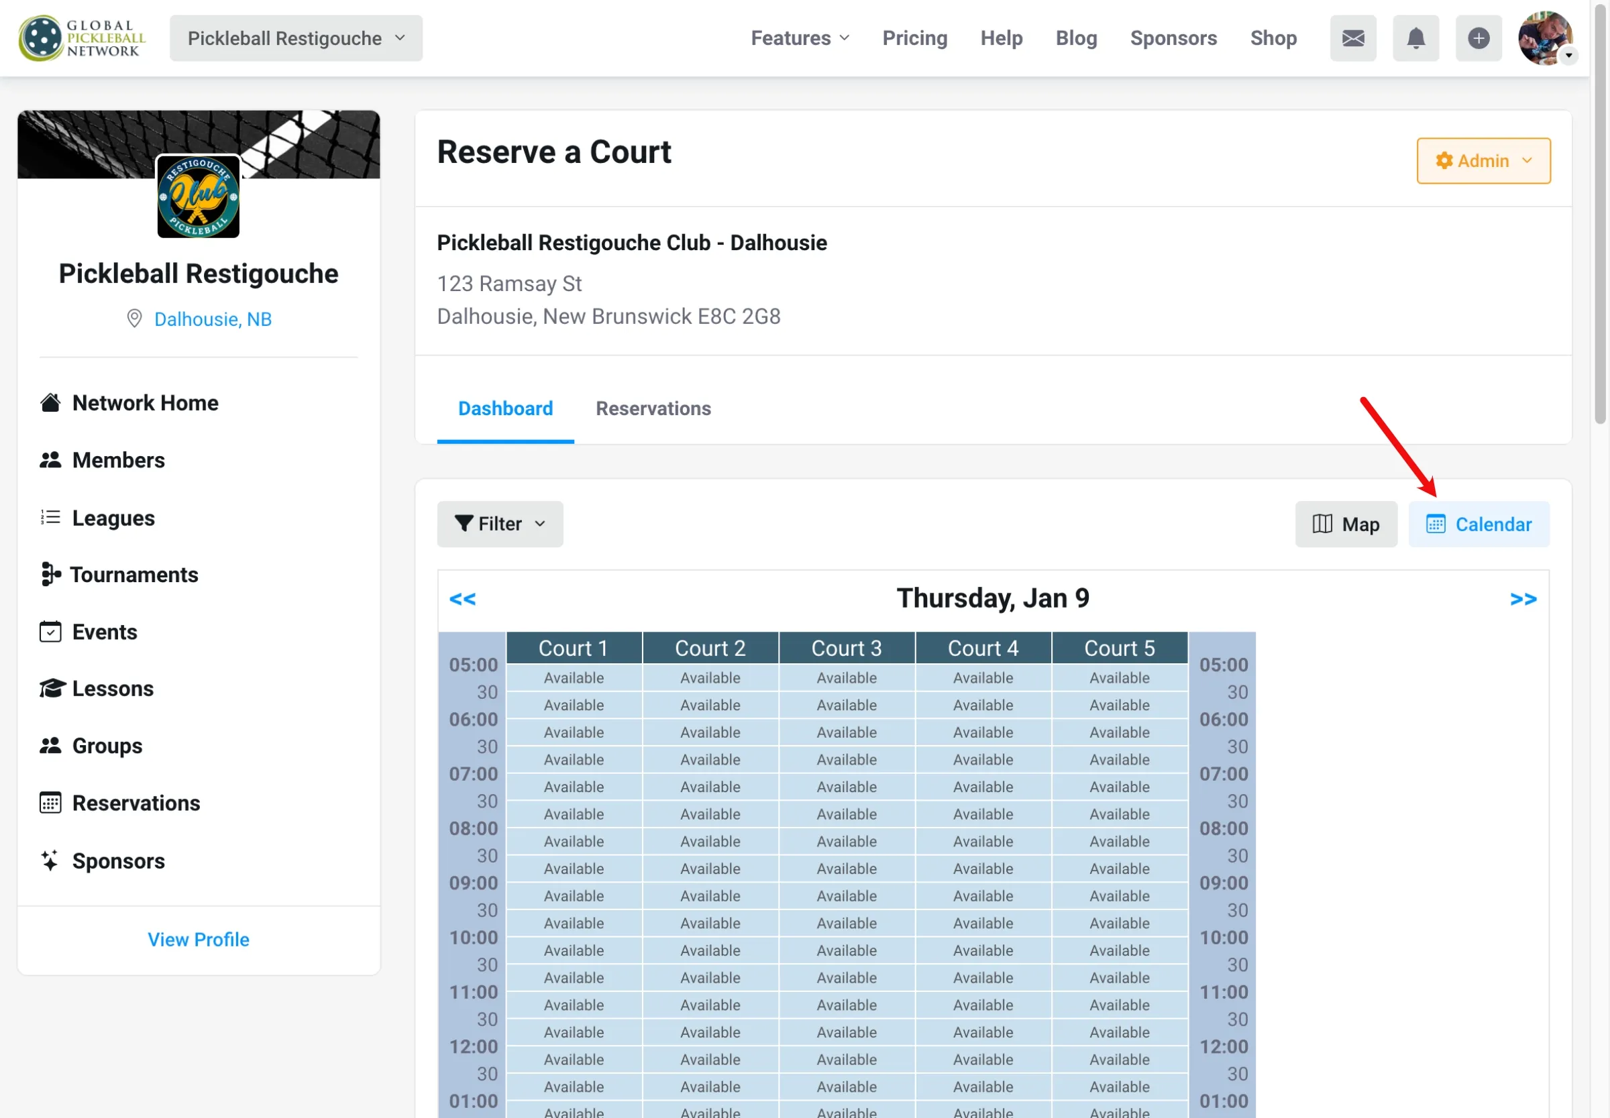1610x1118 pixels.
Task: Expand the Filter dropdown
Action: click(x=500, y=524)
